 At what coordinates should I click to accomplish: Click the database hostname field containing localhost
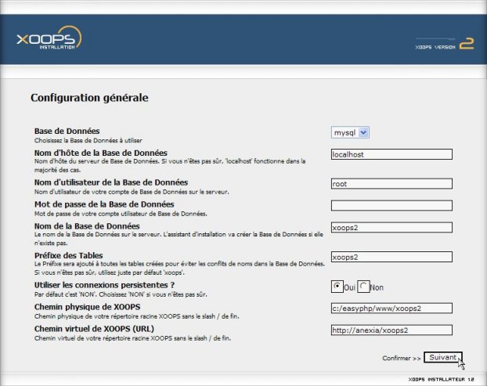pos(391,154)
